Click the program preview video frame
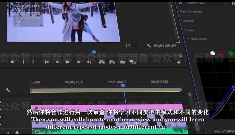Viewport: 235px width, 135px height. 64,22
